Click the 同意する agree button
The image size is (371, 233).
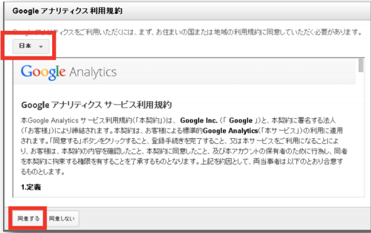click(x=28, y=219)
